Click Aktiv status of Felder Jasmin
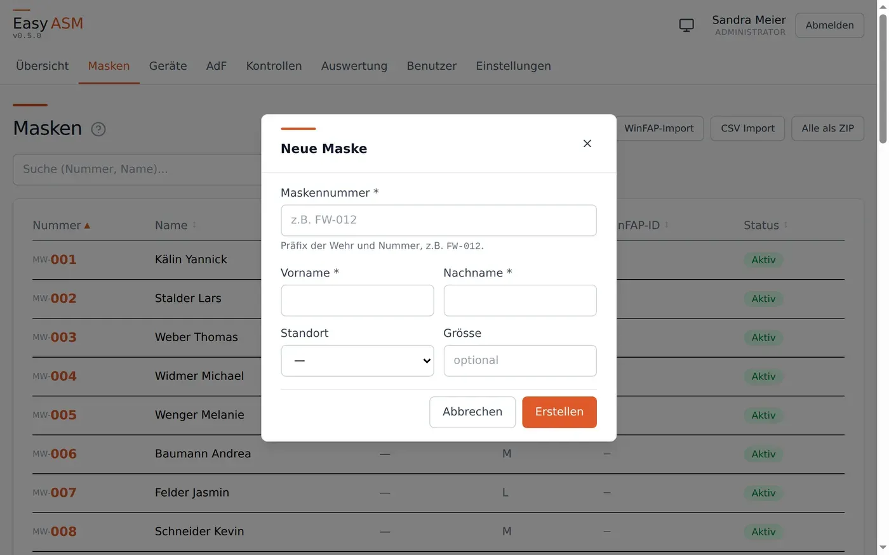889x555 pixels. pyautogui.click(x=763, y=493)
